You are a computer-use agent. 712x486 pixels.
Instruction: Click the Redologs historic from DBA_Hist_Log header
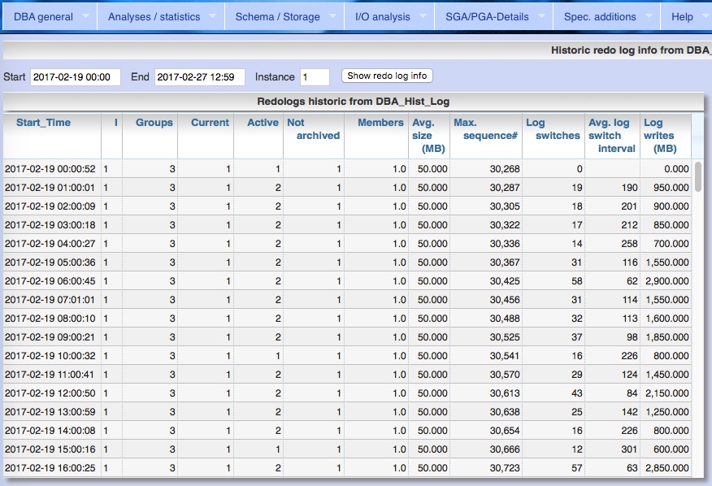click(x=356, y=102)
